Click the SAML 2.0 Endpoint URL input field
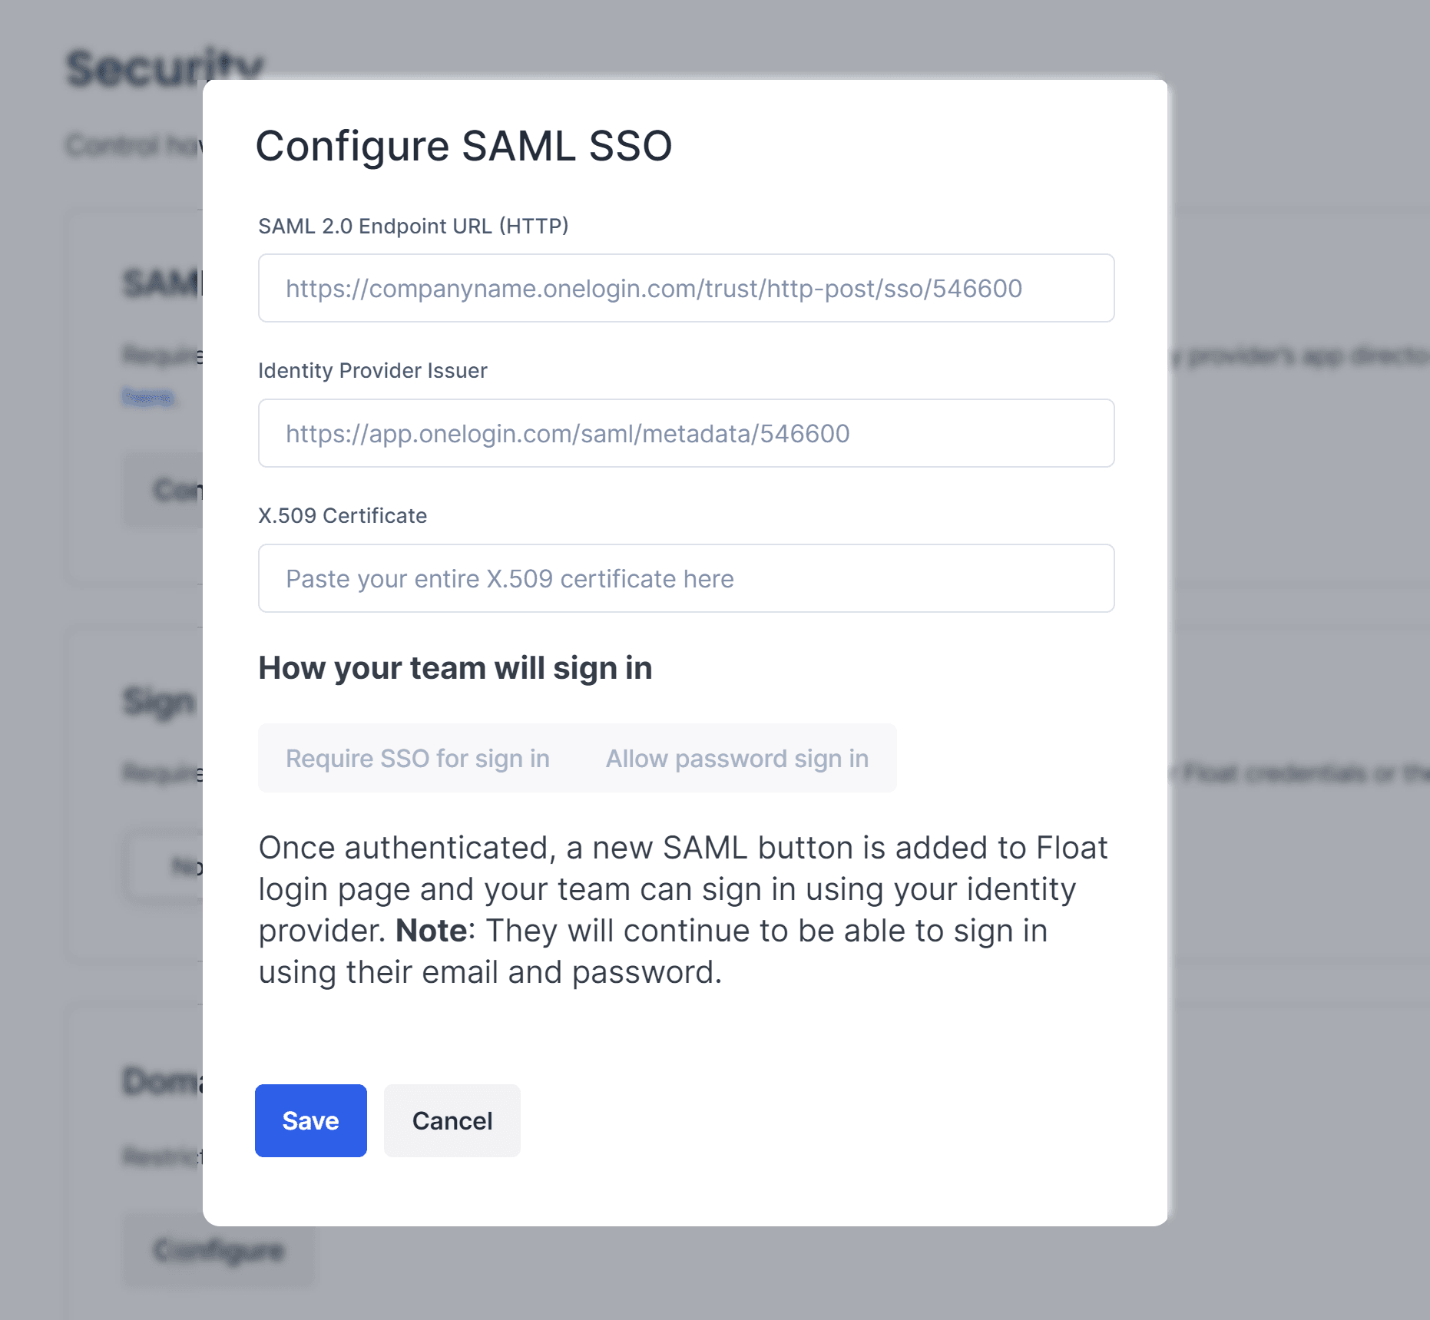The image size is (1430, 1320). (686, 289)
